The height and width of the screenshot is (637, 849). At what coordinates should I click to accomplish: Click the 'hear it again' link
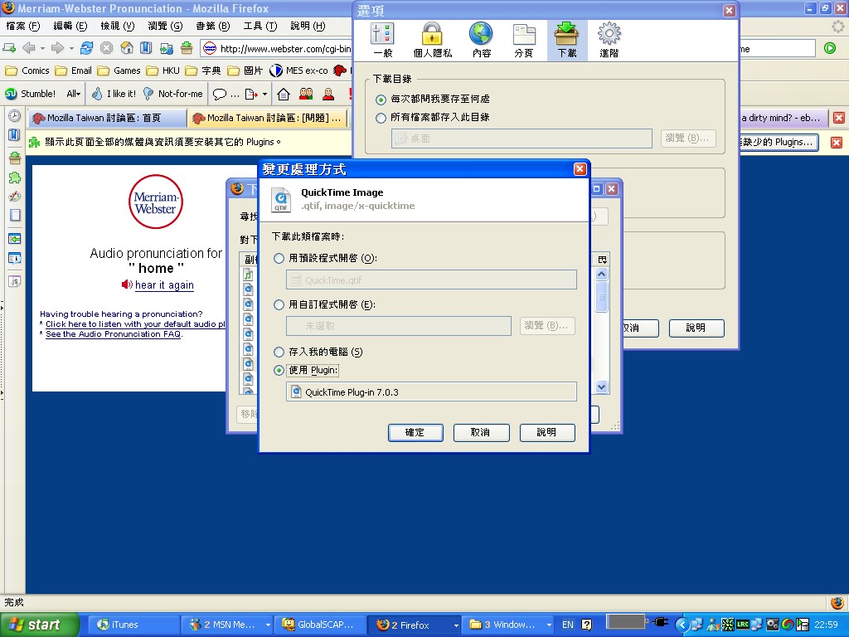click(x=164, y=285)
